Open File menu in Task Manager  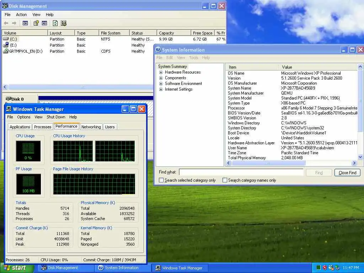coord(10,117)
